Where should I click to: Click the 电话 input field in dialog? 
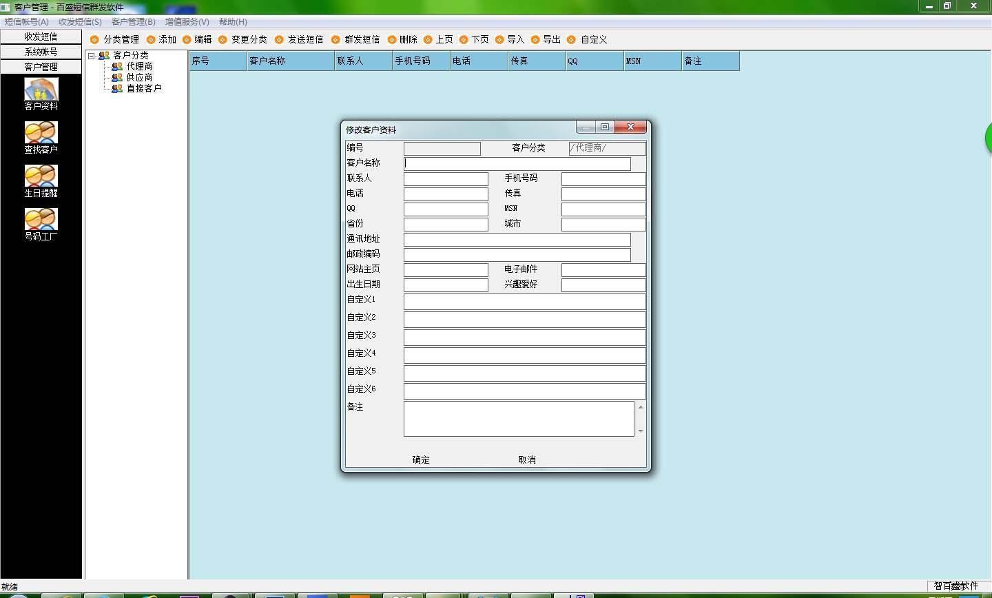446,194
